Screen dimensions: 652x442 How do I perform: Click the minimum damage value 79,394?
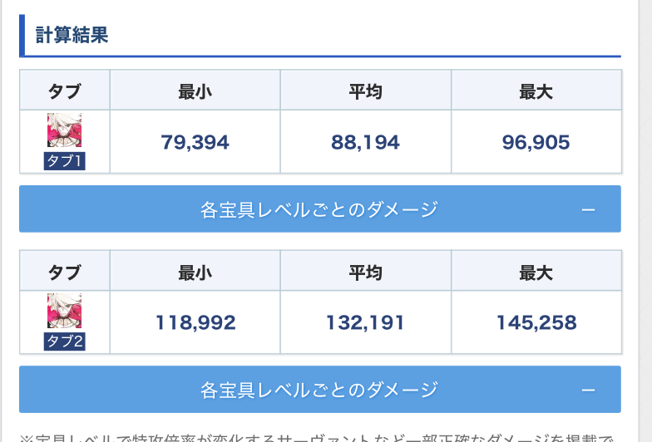pyautogui.click(x=195, y=143)
